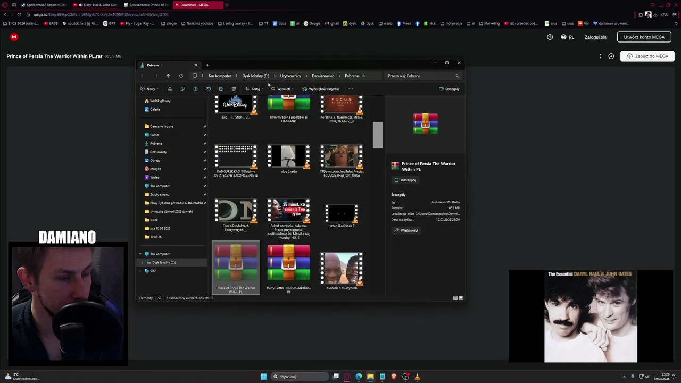The image size is (681, 383).
Task: Switch to the Społeczność Steam browser tab
Action: (x=43, y=5)
